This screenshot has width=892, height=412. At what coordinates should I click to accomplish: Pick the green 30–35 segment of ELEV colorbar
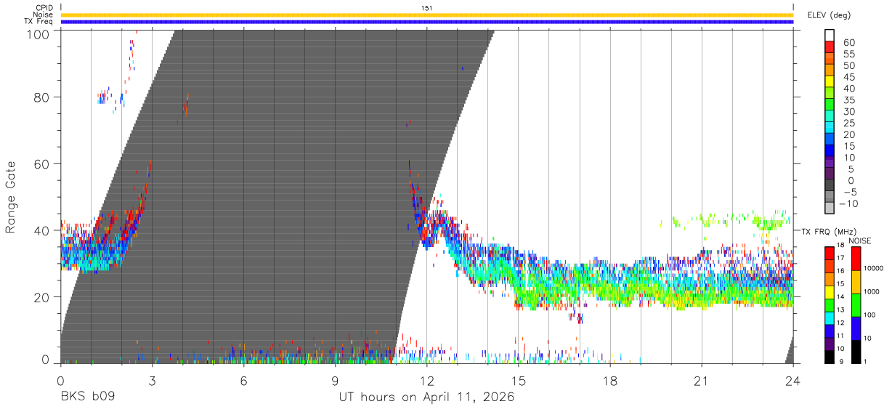click(x=830, y=105)
